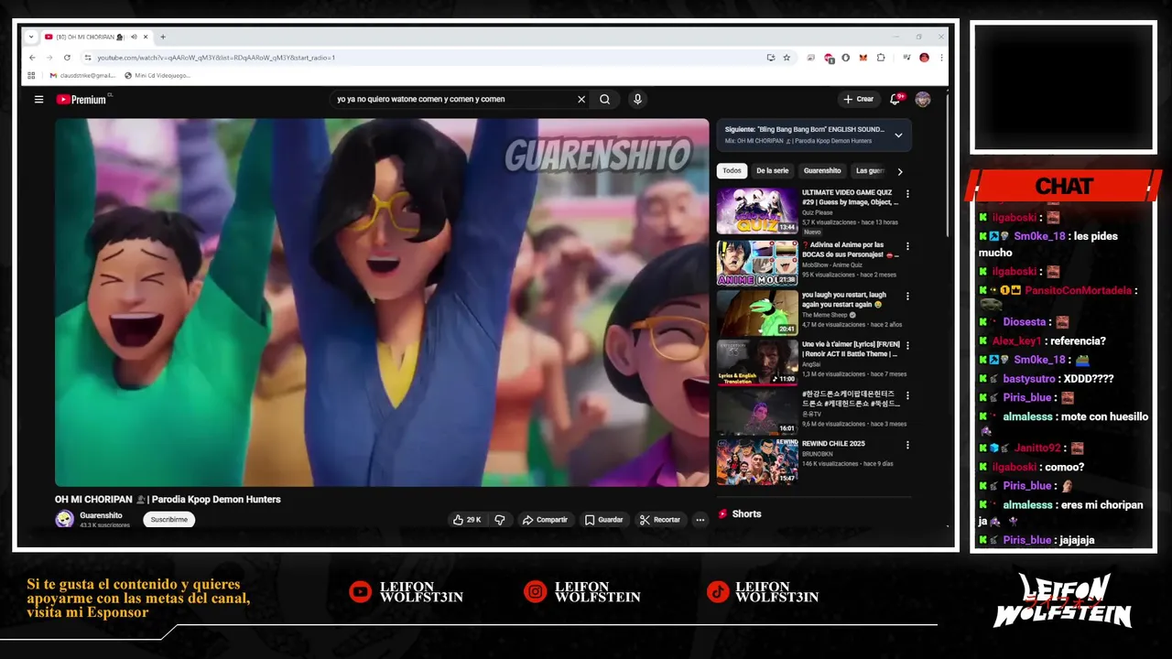Open Adivina el Anime video thumbnail
This screenshot has height=659, width=1172.
(757, 263)
